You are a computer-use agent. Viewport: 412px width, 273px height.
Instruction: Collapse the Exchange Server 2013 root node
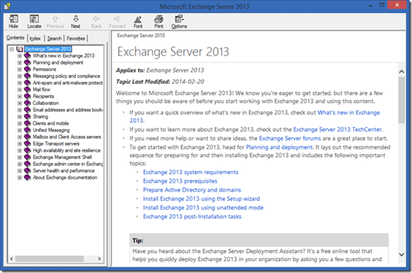coord(12,49)
